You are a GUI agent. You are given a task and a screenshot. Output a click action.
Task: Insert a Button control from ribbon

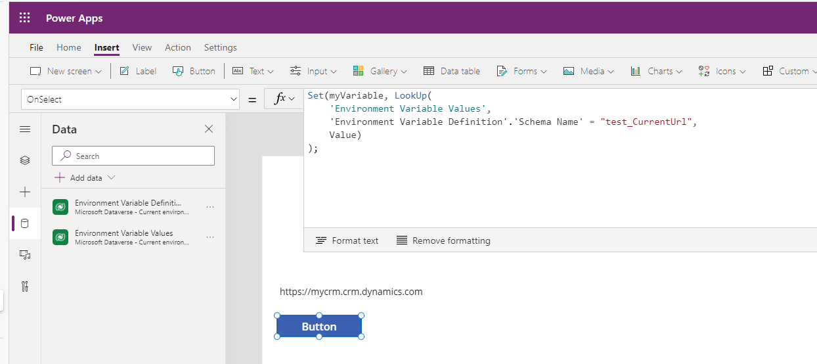[x=194, y=71]
